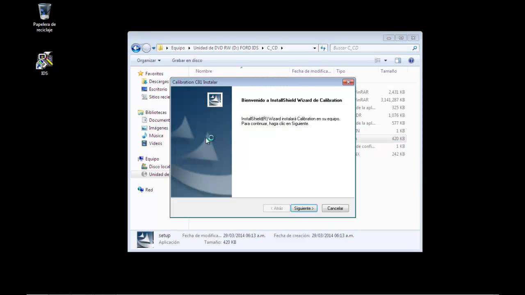Screen dimensions: 525x295
Task: Open Escritorio in the navigation pane
Action: (158, 89)
